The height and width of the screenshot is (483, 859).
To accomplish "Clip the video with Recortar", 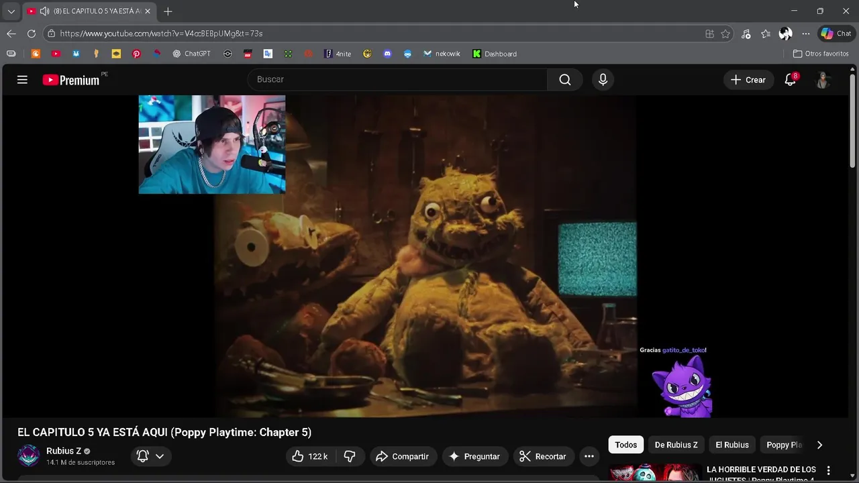I will pyautogui.click(x=544, y=456).
